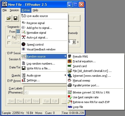This screenshot has width=125, height=116.
Task: Click the Speed control gauge icon
Action: coord(24,44)
